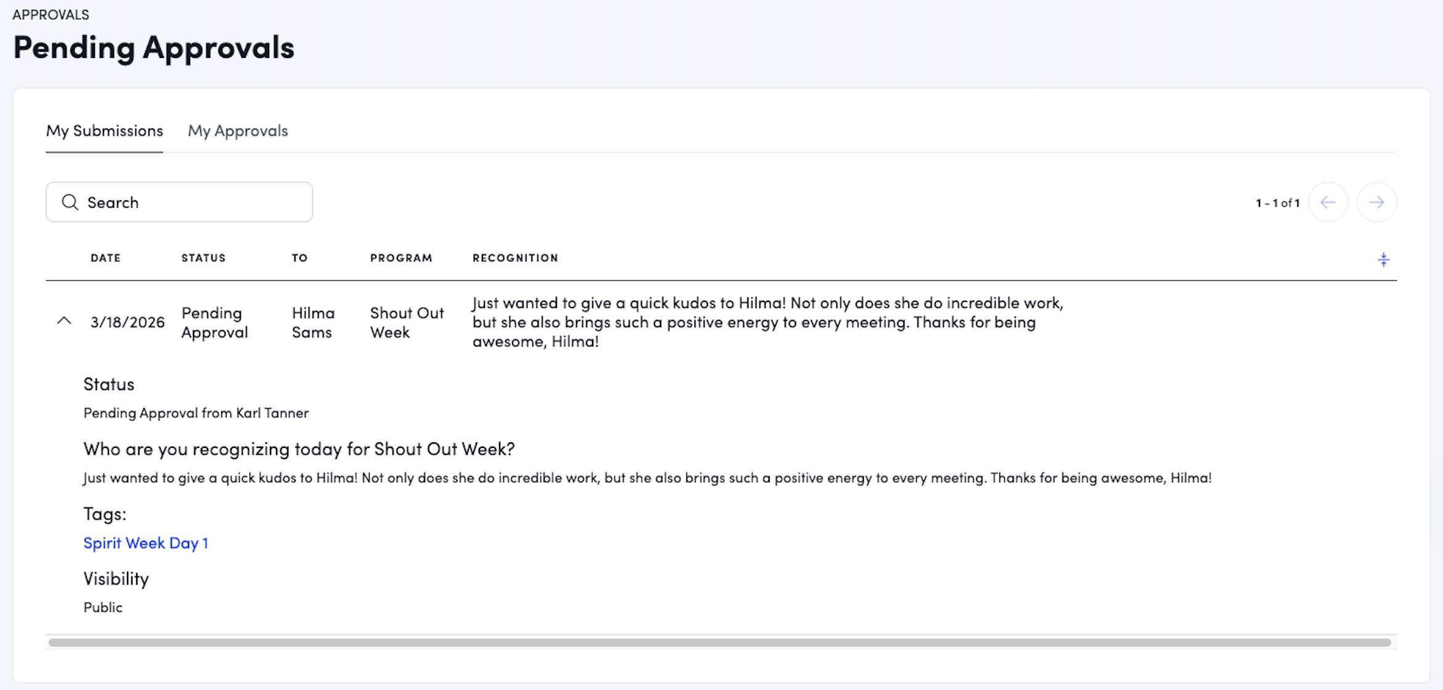Click the Pending Approval status cell
Screen dimensions: 1443x690
click(214, 322)
